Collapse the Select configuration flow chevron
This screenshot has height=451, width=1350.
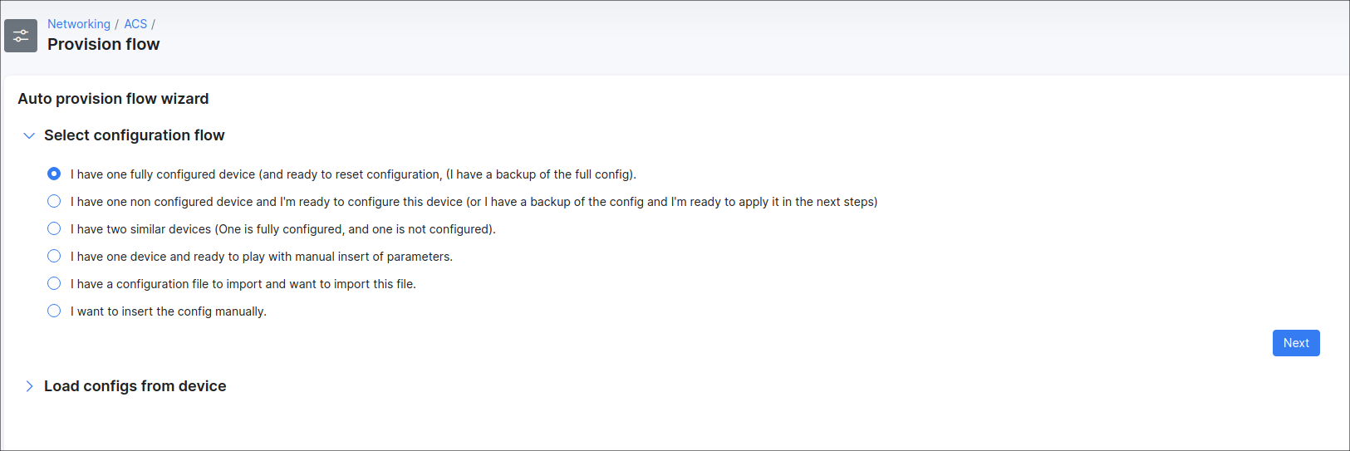click(29, 135)
